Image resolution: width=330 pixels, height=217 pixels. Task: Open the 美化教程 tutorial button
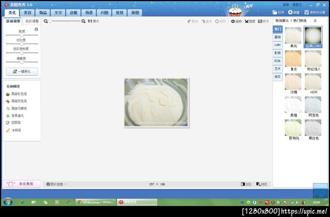coord(22,184)
